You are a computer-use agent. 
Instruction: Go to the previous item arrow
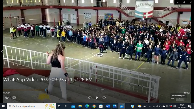[2, 52]
